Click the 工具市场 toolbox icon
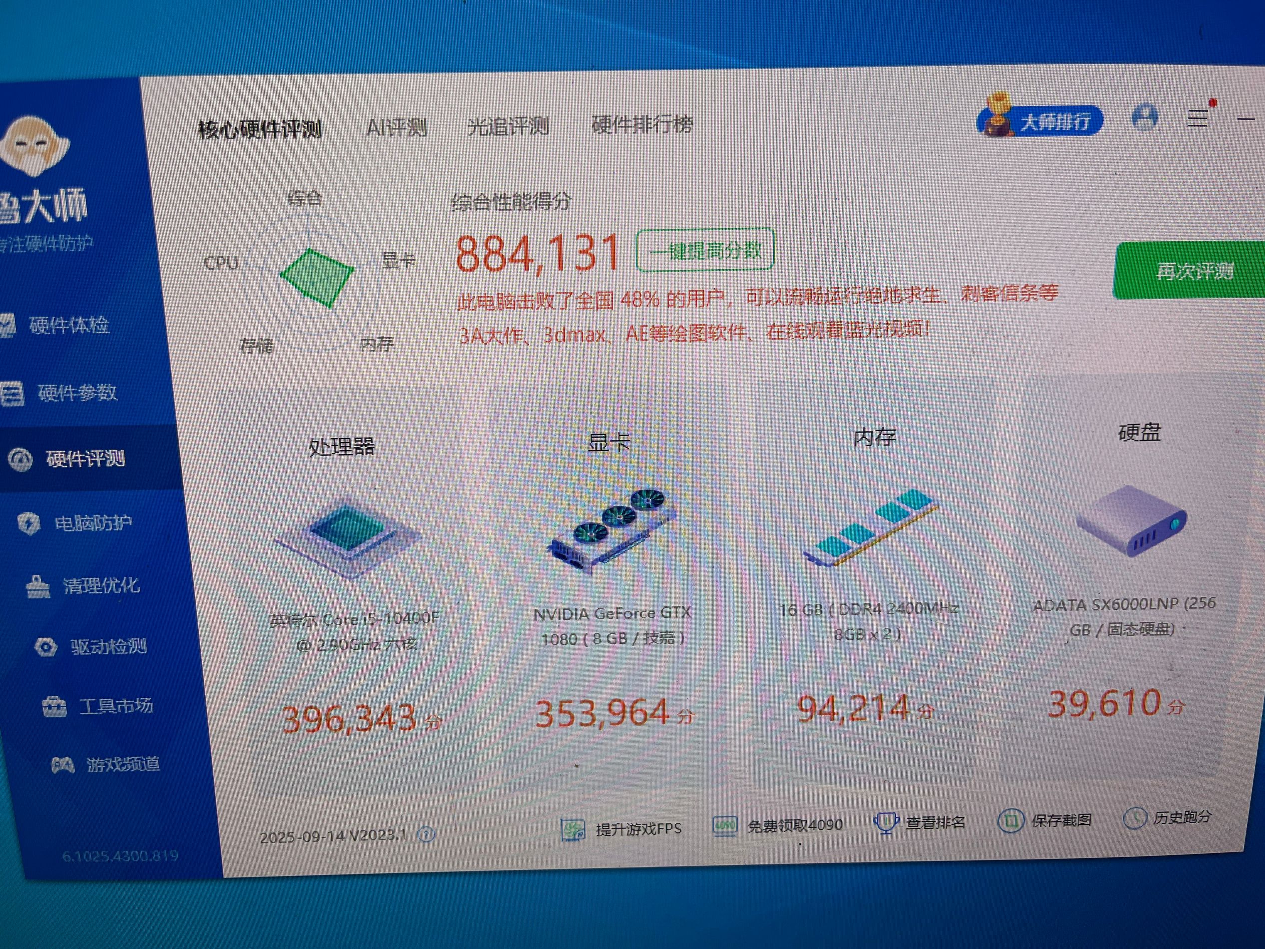1265x949 pixels. coord(54,707)
